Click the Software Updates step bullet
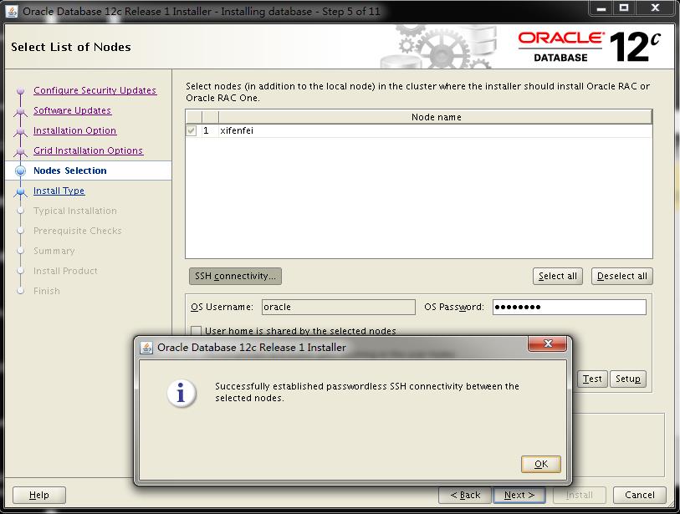The width and height of the screenshot is (680, 514). click(x=20, y=111)
